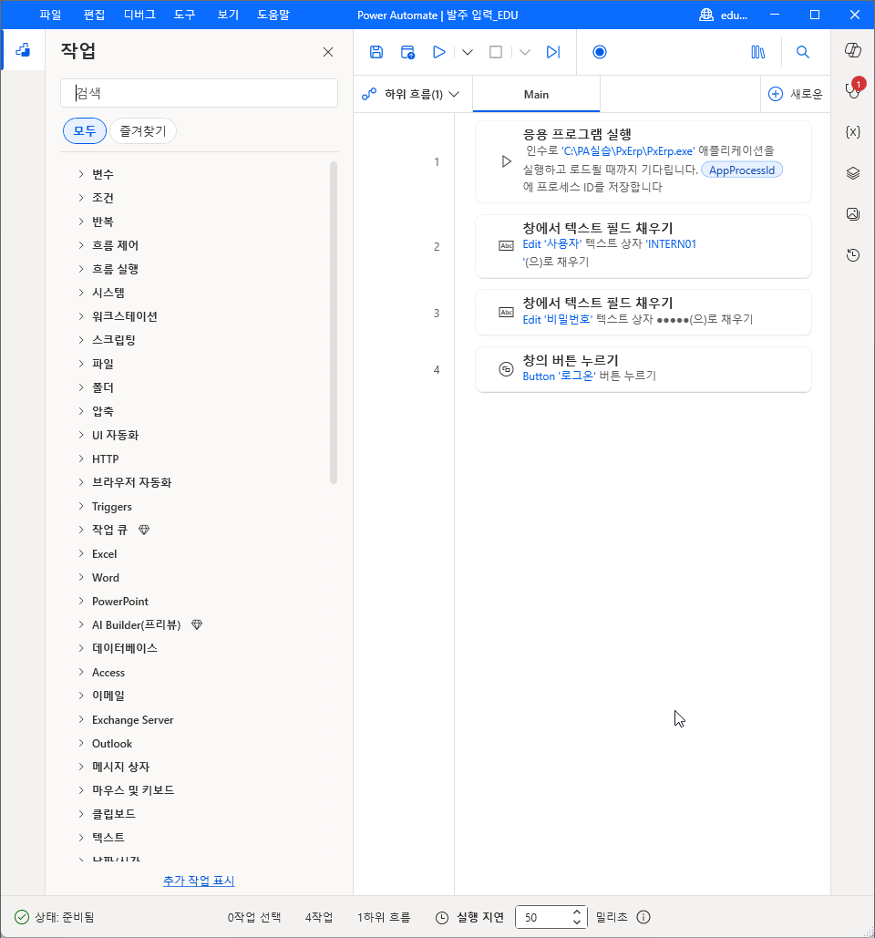The width and height of the screenshot is (875, 938).
Task: Select step 3 filling 비밀번호 text field
Action: click(x=643, y=313)
